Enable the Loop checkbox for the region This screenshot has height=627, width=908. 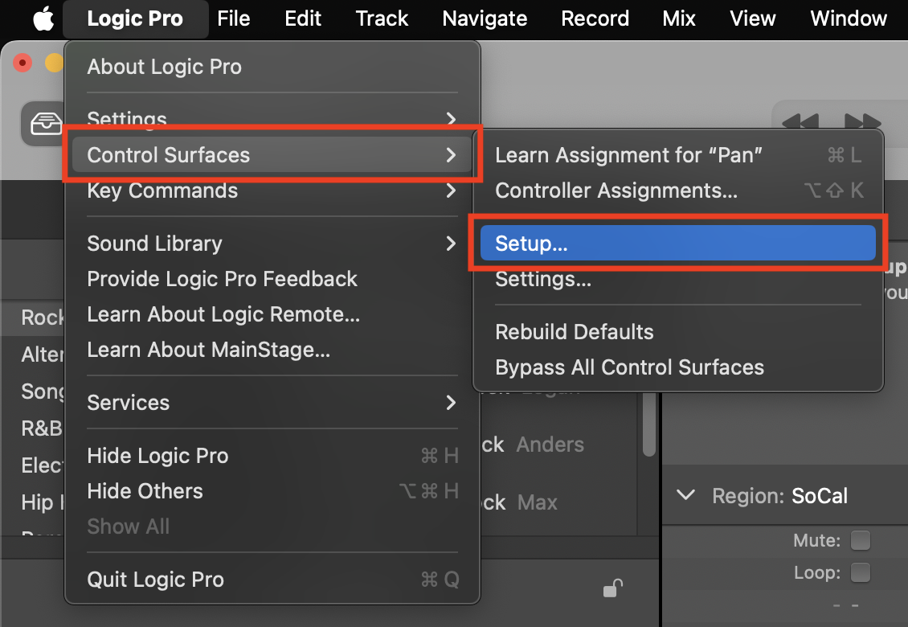click(860, 572)
